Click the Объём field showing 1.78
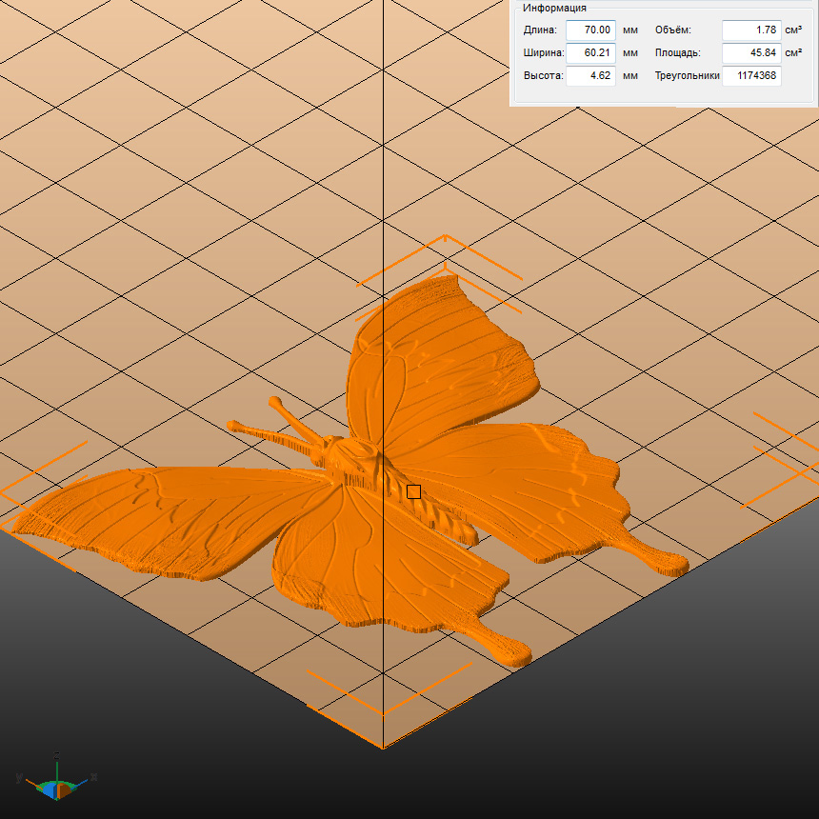 point(750,30)
